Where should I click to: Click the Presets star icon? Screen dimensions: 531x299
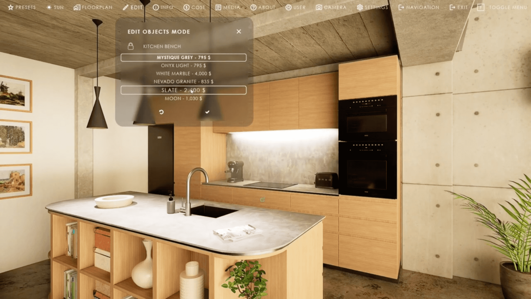11,7
